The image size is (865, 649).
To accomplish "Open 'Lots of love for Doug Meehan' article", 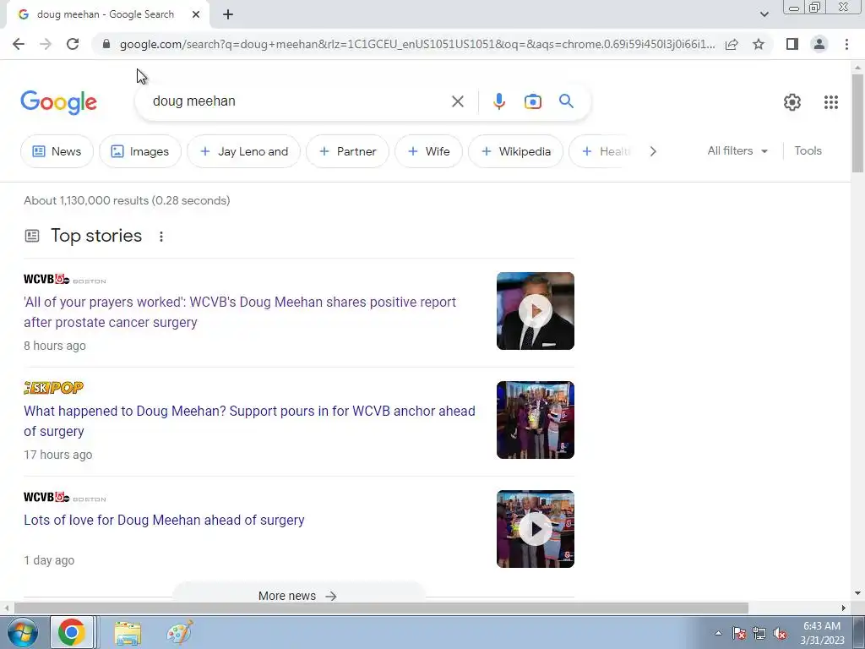I will 164,520.
